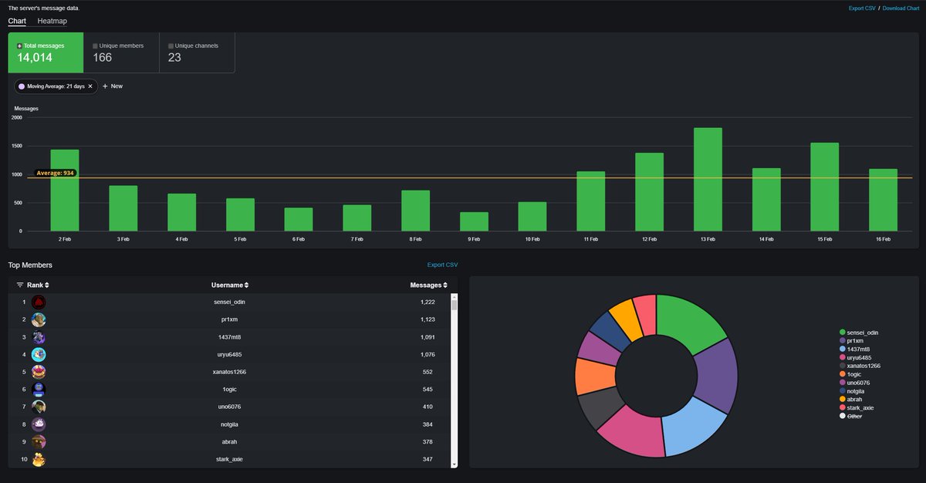926x483 pixels.
Task: Select the Chart tab
Action: click(x=16, y=21)
